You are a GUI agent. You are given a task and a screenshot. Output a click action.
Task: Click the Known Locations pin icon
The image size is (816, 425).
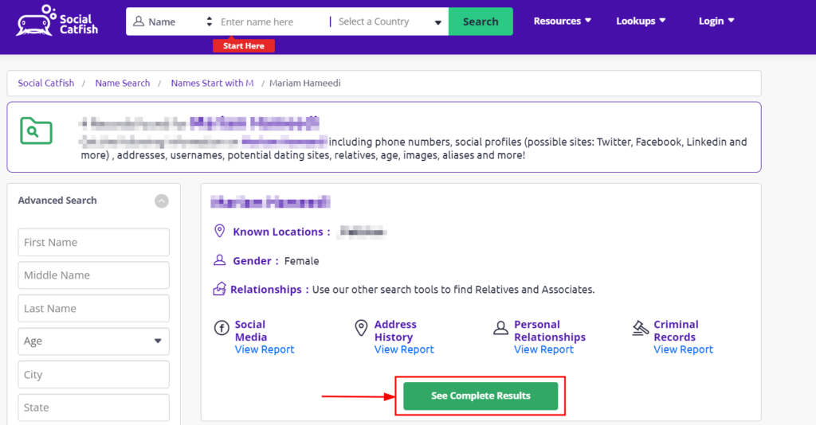click(220, 232)
